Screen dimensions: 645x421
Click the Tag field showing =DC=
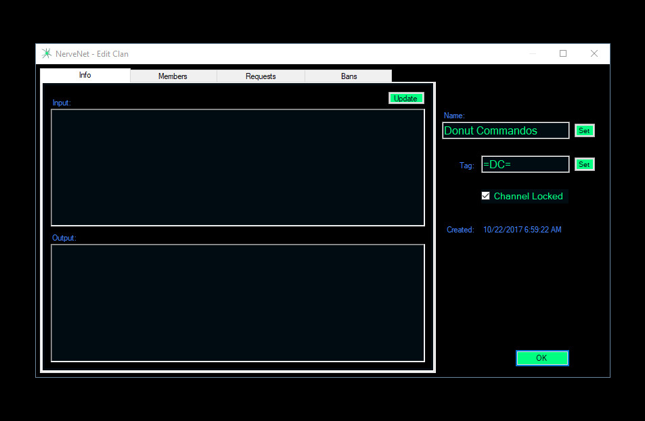525,164
